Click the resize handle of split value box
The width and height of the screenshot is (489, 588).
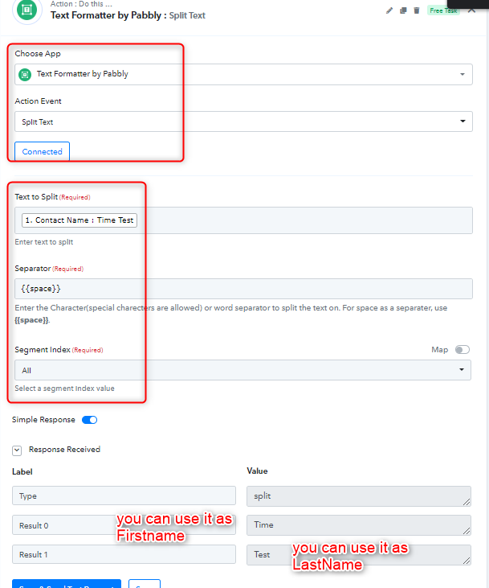[x=467, y=502]
